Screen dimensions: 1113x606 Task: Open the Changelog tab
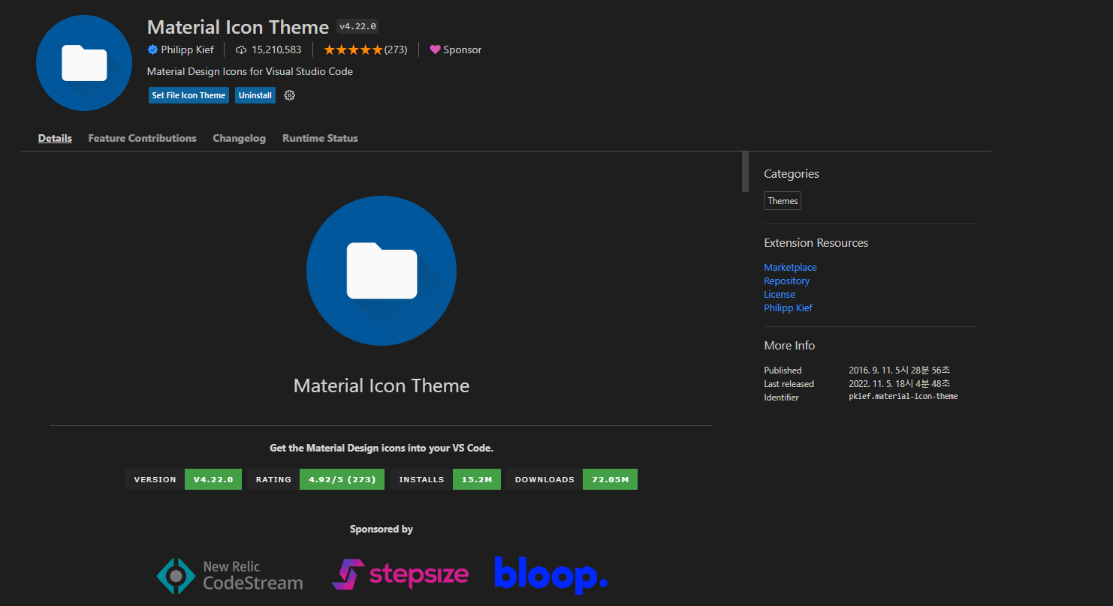[239, 138]
